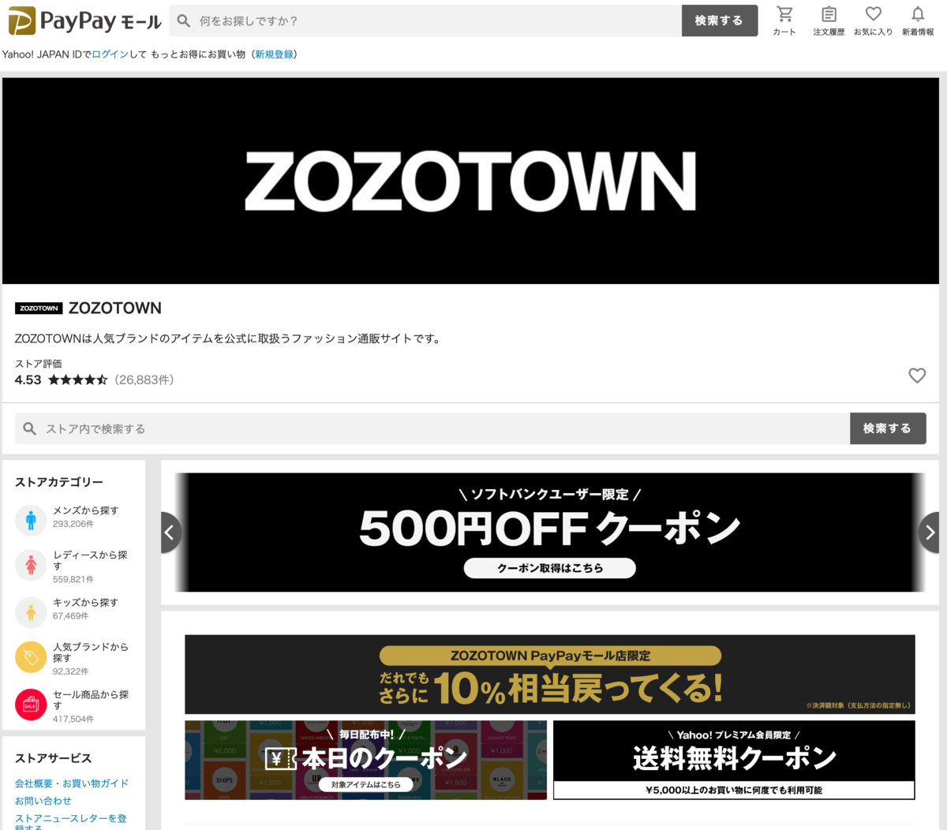Viewport: 947px width, 830px height.
Task: Open 人気ブランドから探す category
Action: [x=91, y=652]
